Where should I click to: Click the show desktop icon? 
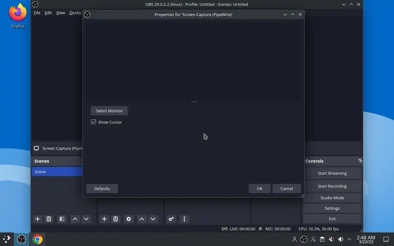(x=386, y=239)
